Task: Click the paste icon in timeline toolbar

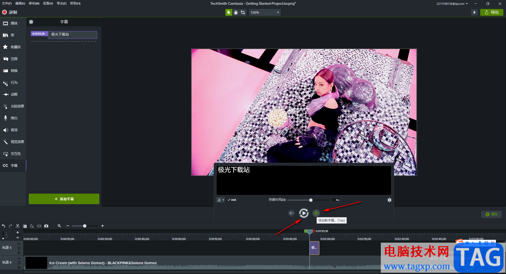Action: 32,226
